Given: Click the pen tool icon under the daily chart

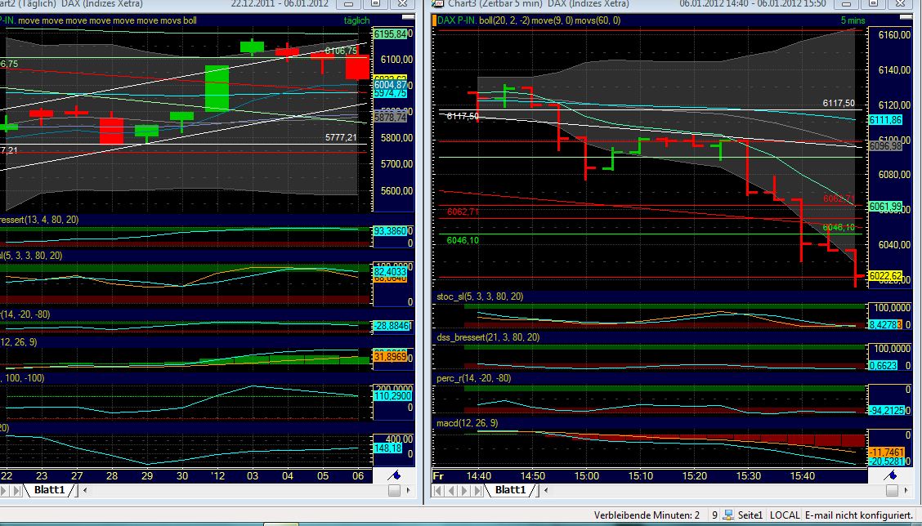Looking at the screenshot, I should click(396, 474).
